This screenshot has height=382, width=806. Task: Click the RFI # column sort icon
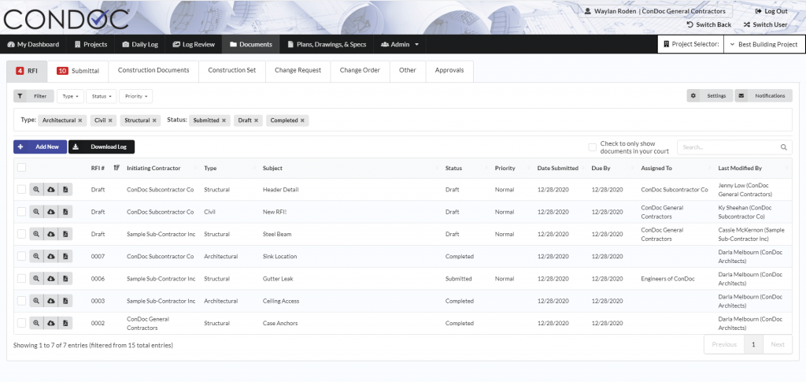(x=116, y=168)
